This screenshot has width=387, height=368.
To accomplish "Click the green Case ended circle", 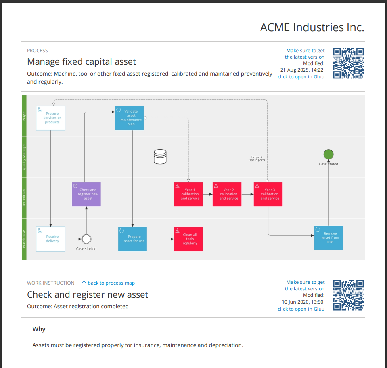I will coord(328,154).
